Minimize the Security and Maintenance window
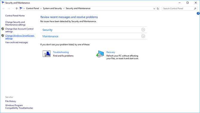The image size is (200, 113). pyautogui.click(x=179, y=3)
